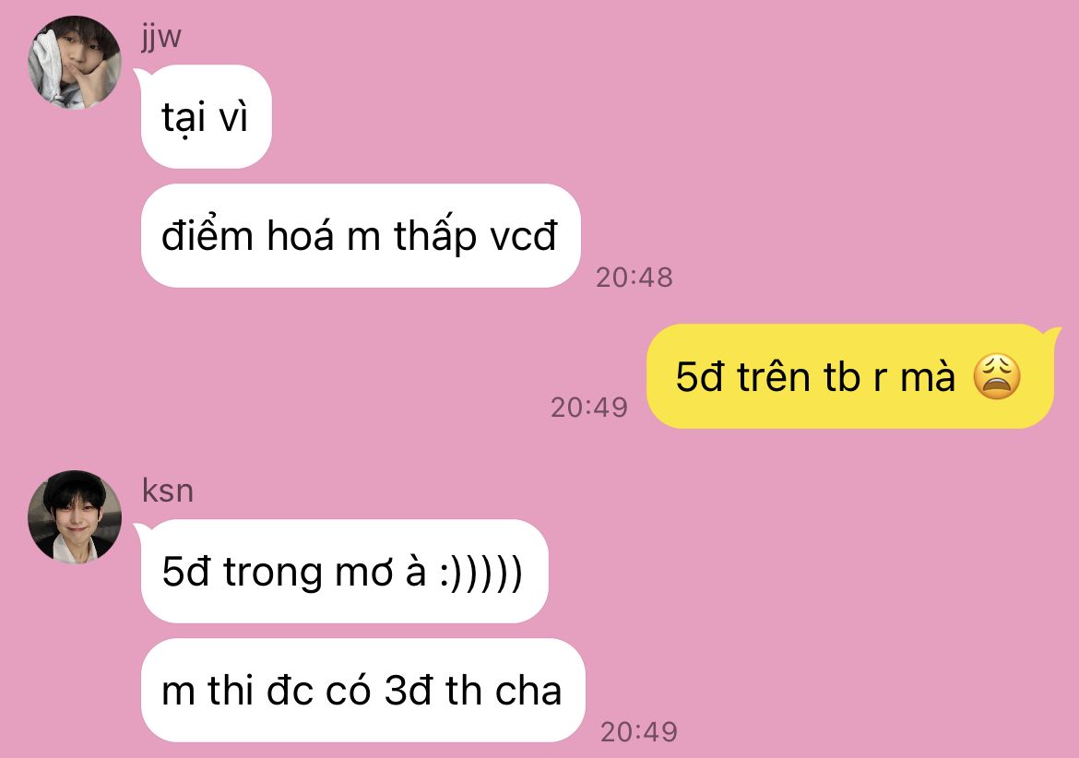Tap the 20:49 timestamp beside yellow bubble
Image resolution: width=1079 pixels, height=758 pixels.
pos(589,408)
